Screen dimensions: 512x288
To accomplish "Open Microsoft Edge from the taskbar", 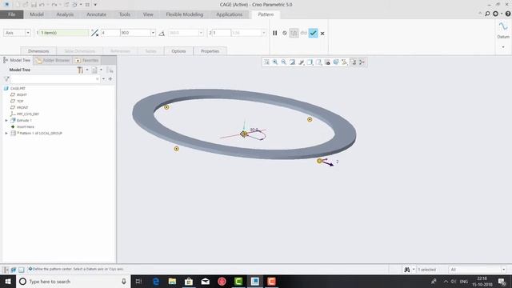I will 156,281.
